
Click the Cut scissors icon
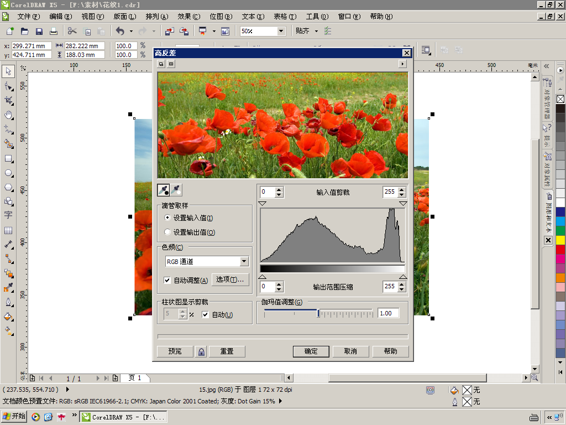[x=72, y=31]
